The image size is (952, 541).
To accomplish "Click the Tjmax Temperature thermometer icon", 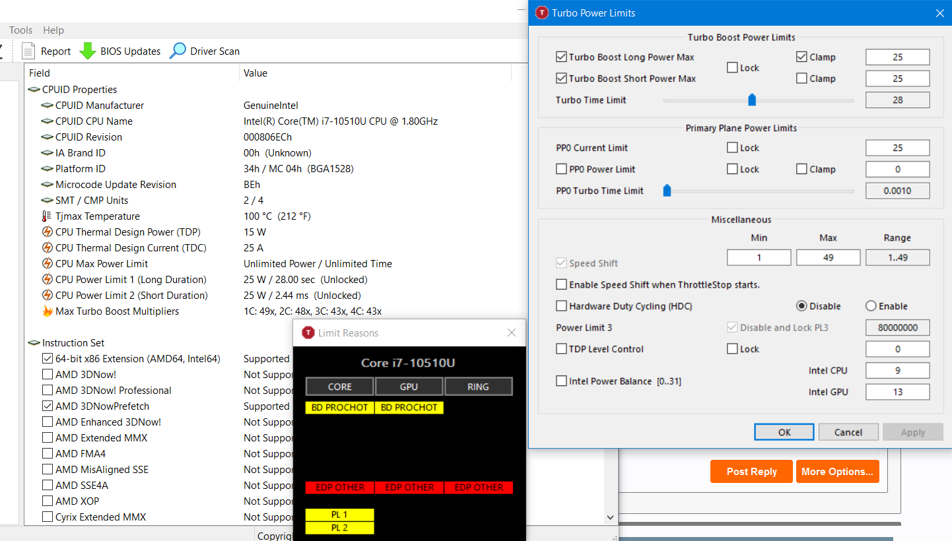I will [x=47, y=216].
